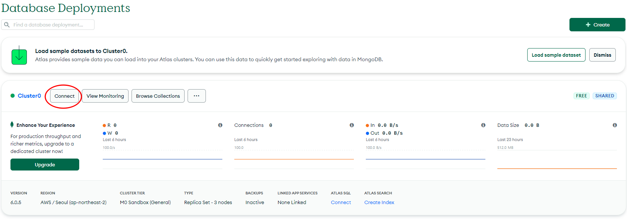Click the orange R legend dot
The width and height of the screenshot is (627, 219).
coord(104,125)
